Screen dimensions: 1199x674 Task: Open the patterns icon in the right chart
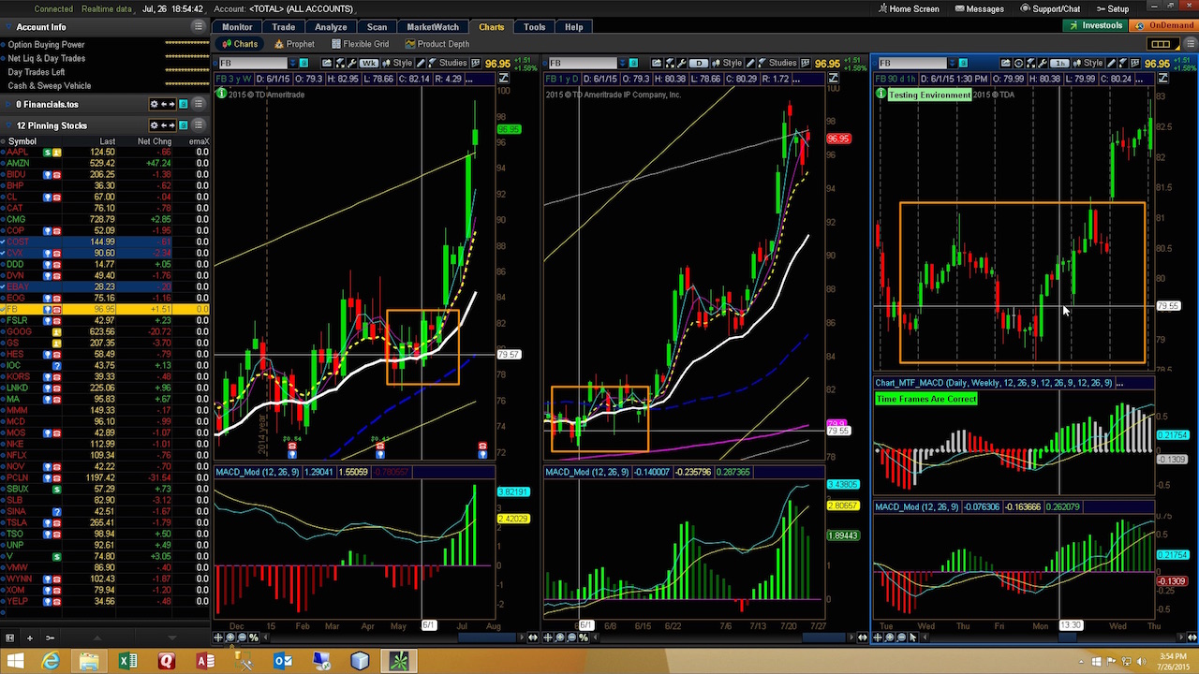[x=1135, y=64]
